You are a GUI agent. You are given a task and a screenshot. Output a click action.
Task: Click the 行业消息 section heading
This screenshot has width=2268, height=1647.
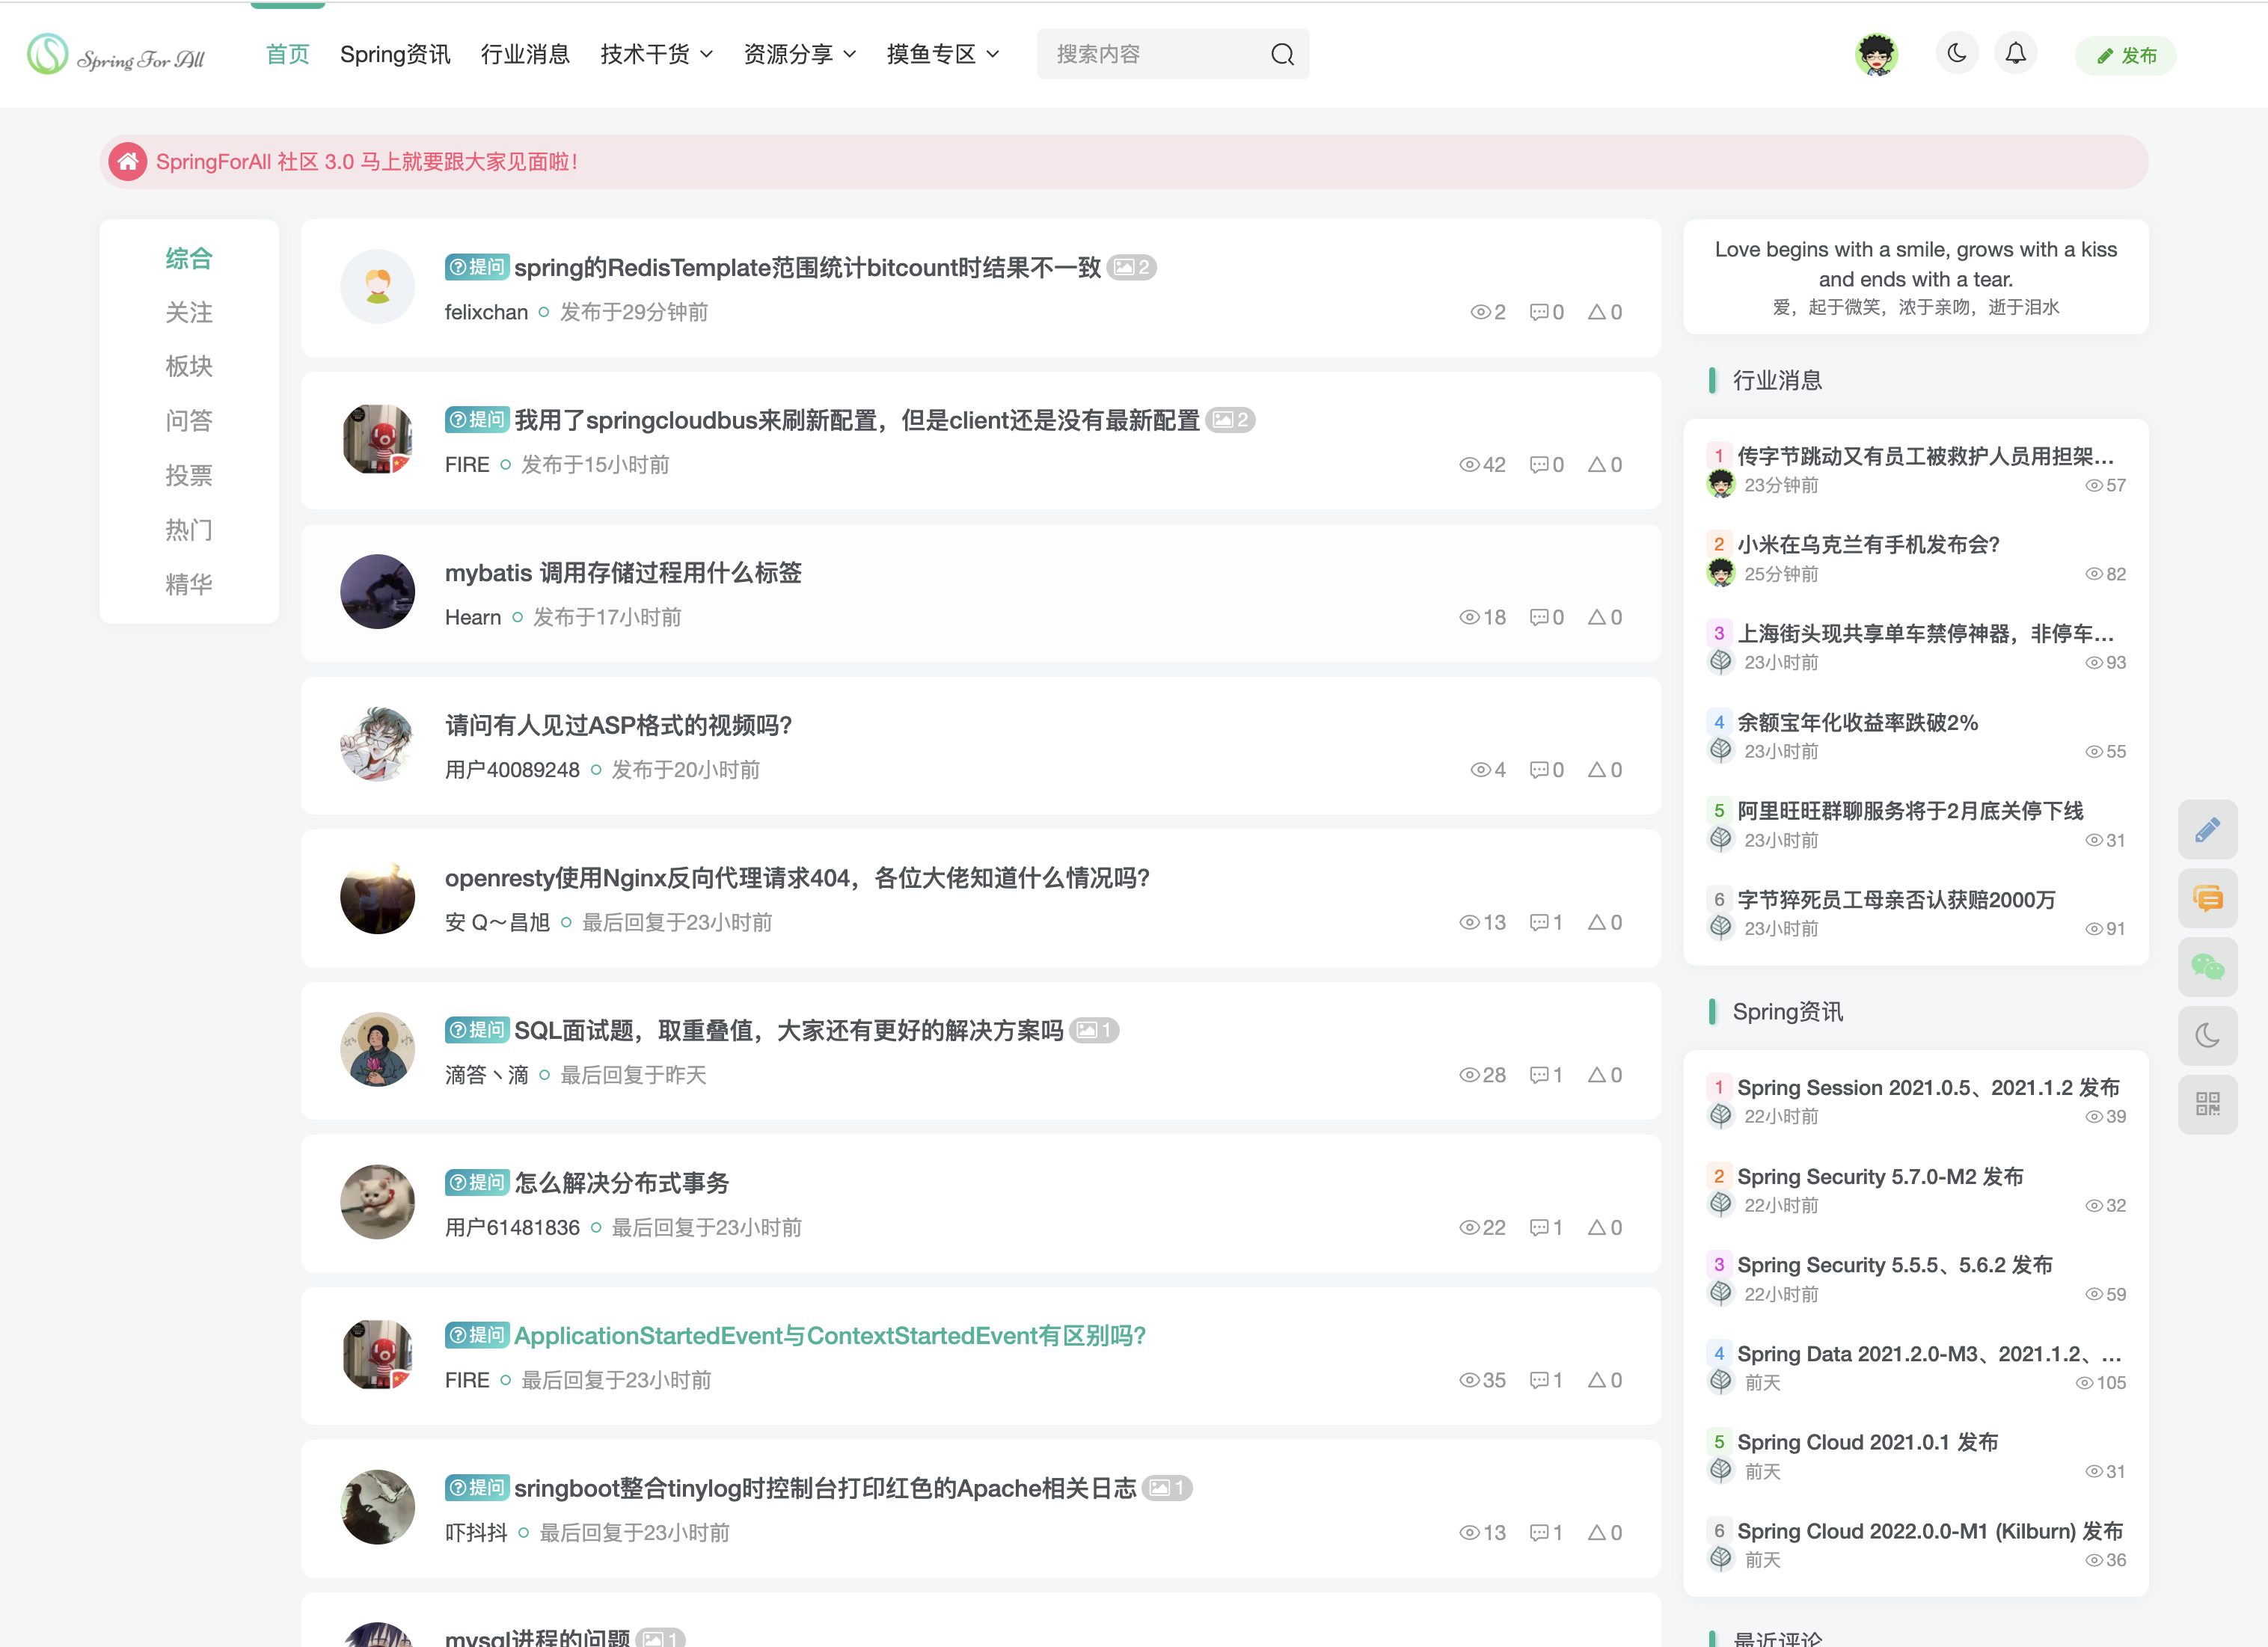[1777, 380]
